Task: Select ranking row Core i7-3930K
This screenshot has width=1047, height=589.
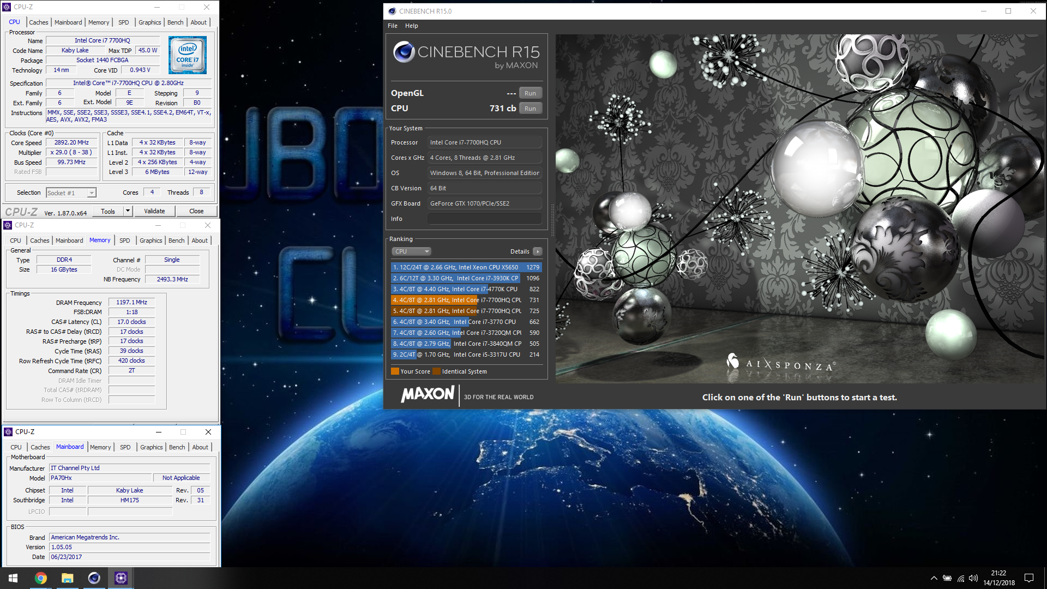Action: point(466,278)
